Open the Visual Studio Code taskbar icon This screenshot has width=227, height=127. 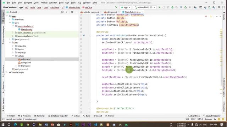coord(95,125)
